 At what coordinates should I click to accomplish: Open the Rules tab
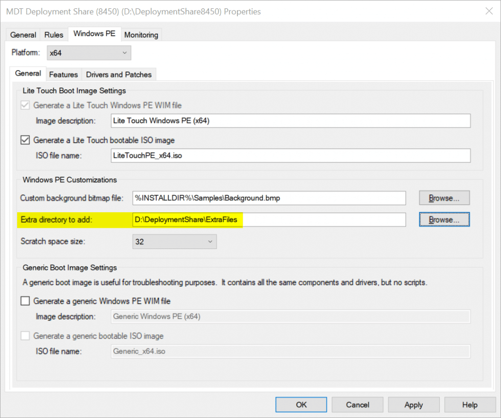click(x=54, y=35)
